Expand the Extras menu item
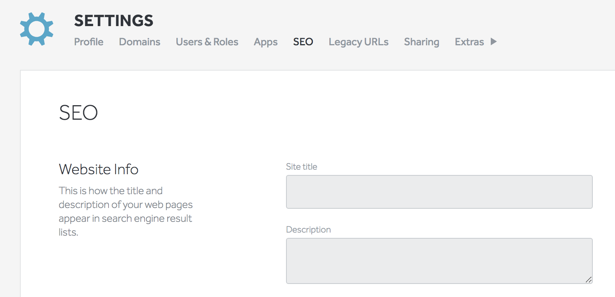Image resolution: width=615 pixels, height=297 pixels. click(x=469, y=42)
